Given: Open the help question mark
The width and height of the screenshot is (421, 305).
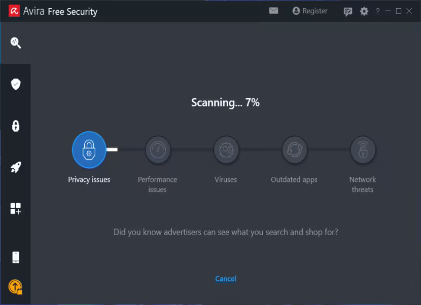Looking at the screenshot, I should [378, 11].
